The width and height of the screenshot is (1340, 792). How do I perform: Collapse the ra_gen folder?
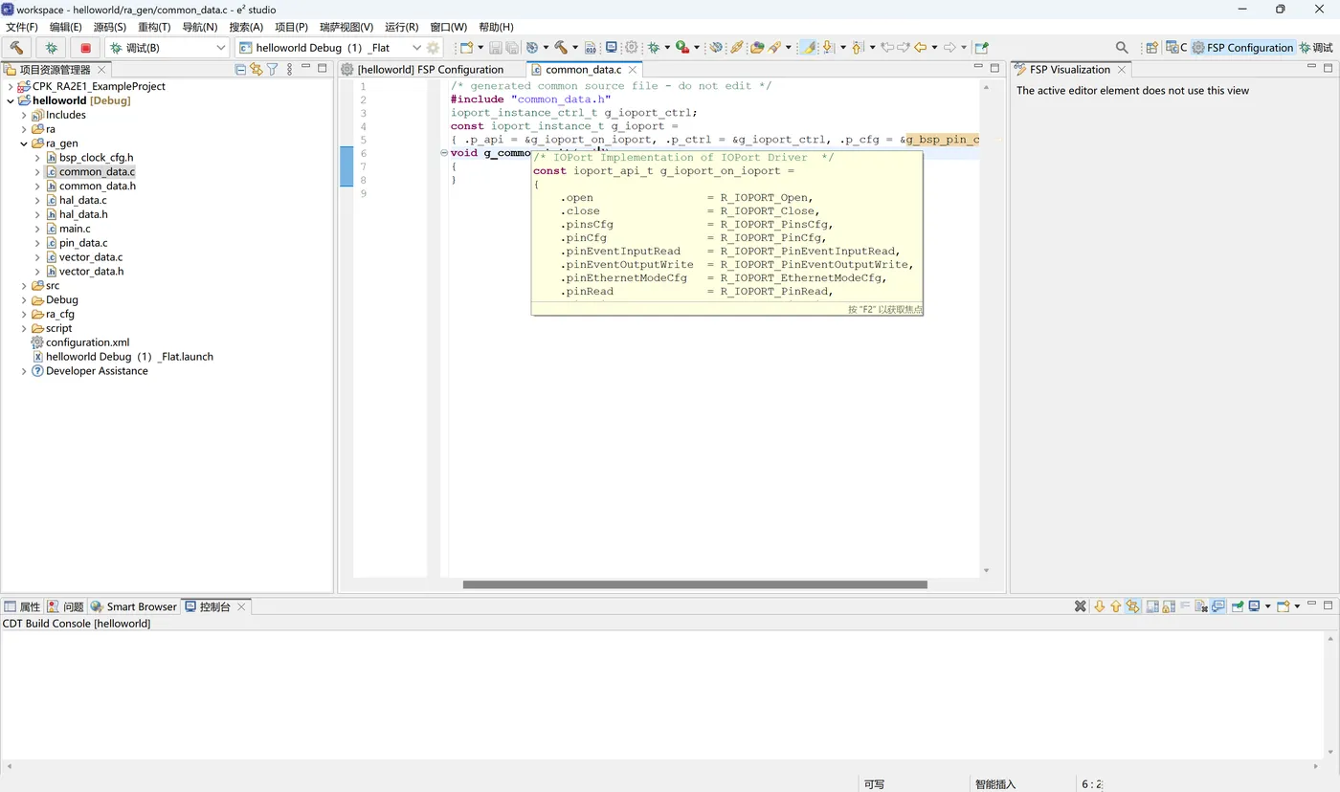pyautogui.click(x=24, y=143)
